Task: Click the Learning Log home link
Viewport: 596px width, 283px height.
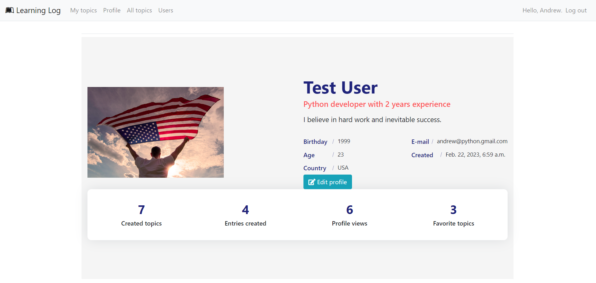Action: pyautogui.click(x=33, y=10)
